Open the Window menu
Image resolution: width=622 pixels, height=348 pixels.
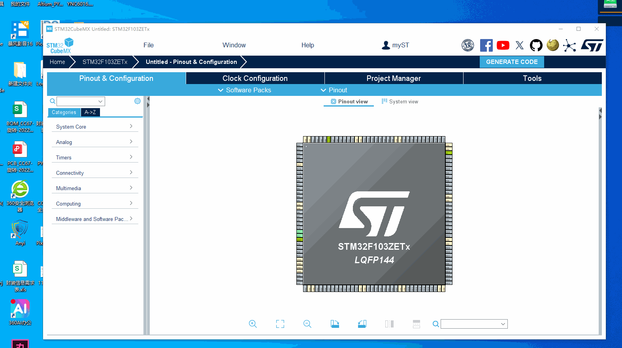(234, 45)
